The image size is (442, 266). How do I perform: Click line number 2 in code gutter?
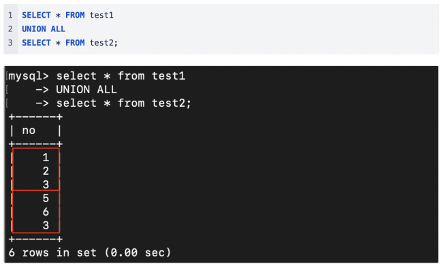(10, 29)
